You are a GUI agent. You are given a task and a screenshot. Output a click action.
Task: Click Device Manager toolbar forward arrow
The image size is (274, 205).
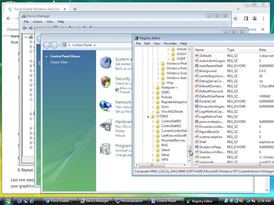point(31,28)
